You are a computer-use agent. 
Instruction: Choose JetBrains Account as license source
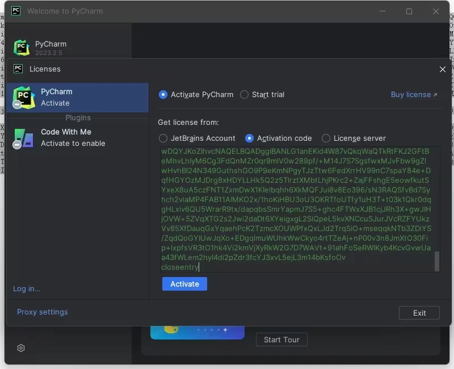pos(163,138)
